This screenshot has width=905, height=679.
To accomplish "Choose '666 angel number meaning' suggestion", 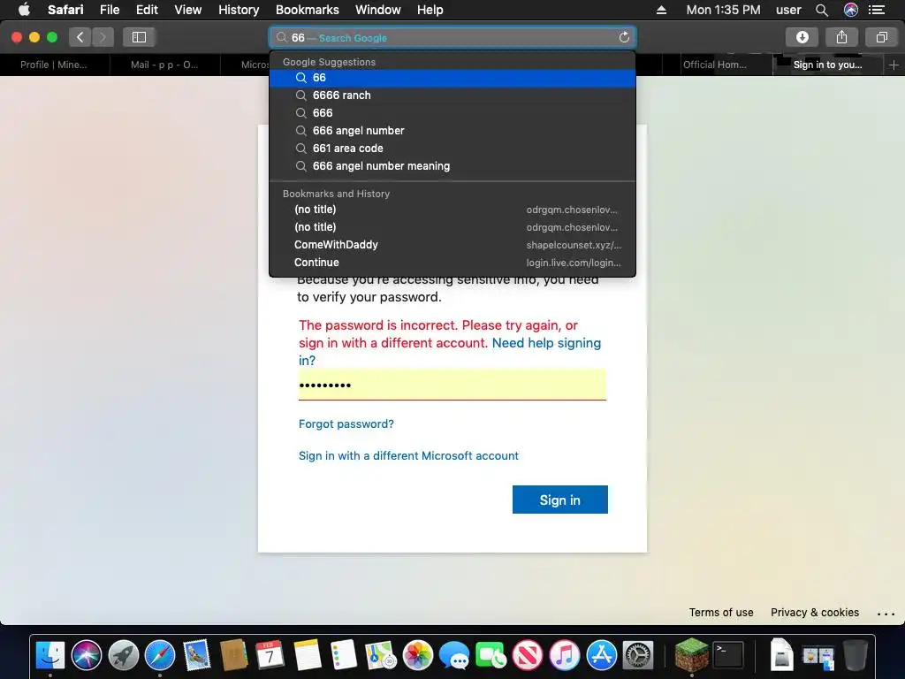I will tap(452, 166).
